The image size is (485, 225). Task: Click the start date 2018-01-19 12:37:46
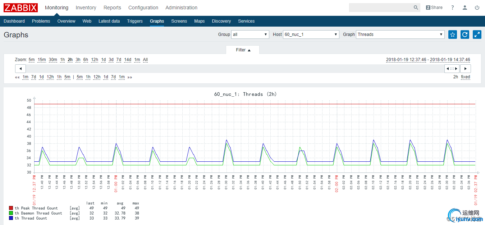pyautogui.click(x=406, y=60)
